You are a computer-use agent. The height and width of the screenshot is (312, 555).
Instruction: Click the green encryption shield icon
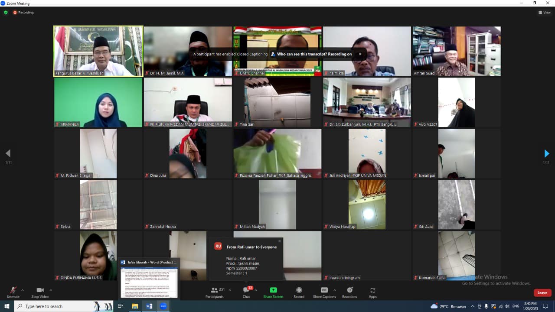[x=6, y=13]
